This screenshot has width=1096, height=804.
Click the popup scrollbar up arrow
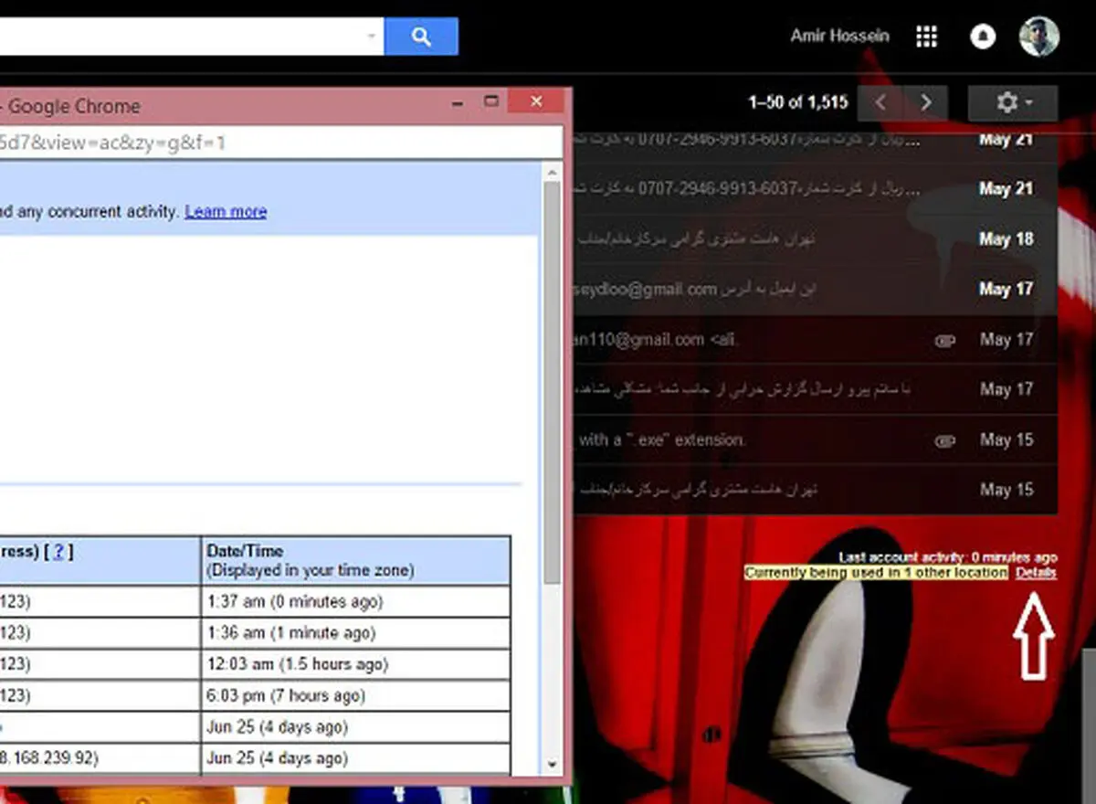(x=552, y=171)
